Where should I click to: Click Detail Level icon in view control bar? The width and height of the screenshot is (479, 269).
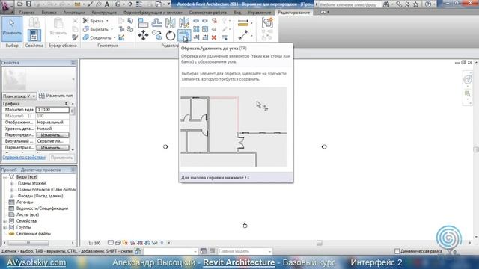pyautogui.click(x=111, y=243)
